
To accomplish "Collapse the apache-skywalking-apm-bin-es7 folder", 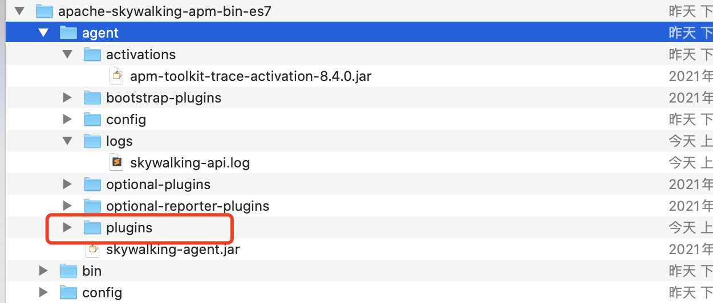I will click(20, 11).
